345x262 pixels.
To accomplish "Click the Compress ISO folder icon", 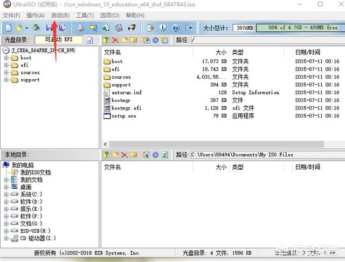I will pyautogui.click(x=93, y=27).
